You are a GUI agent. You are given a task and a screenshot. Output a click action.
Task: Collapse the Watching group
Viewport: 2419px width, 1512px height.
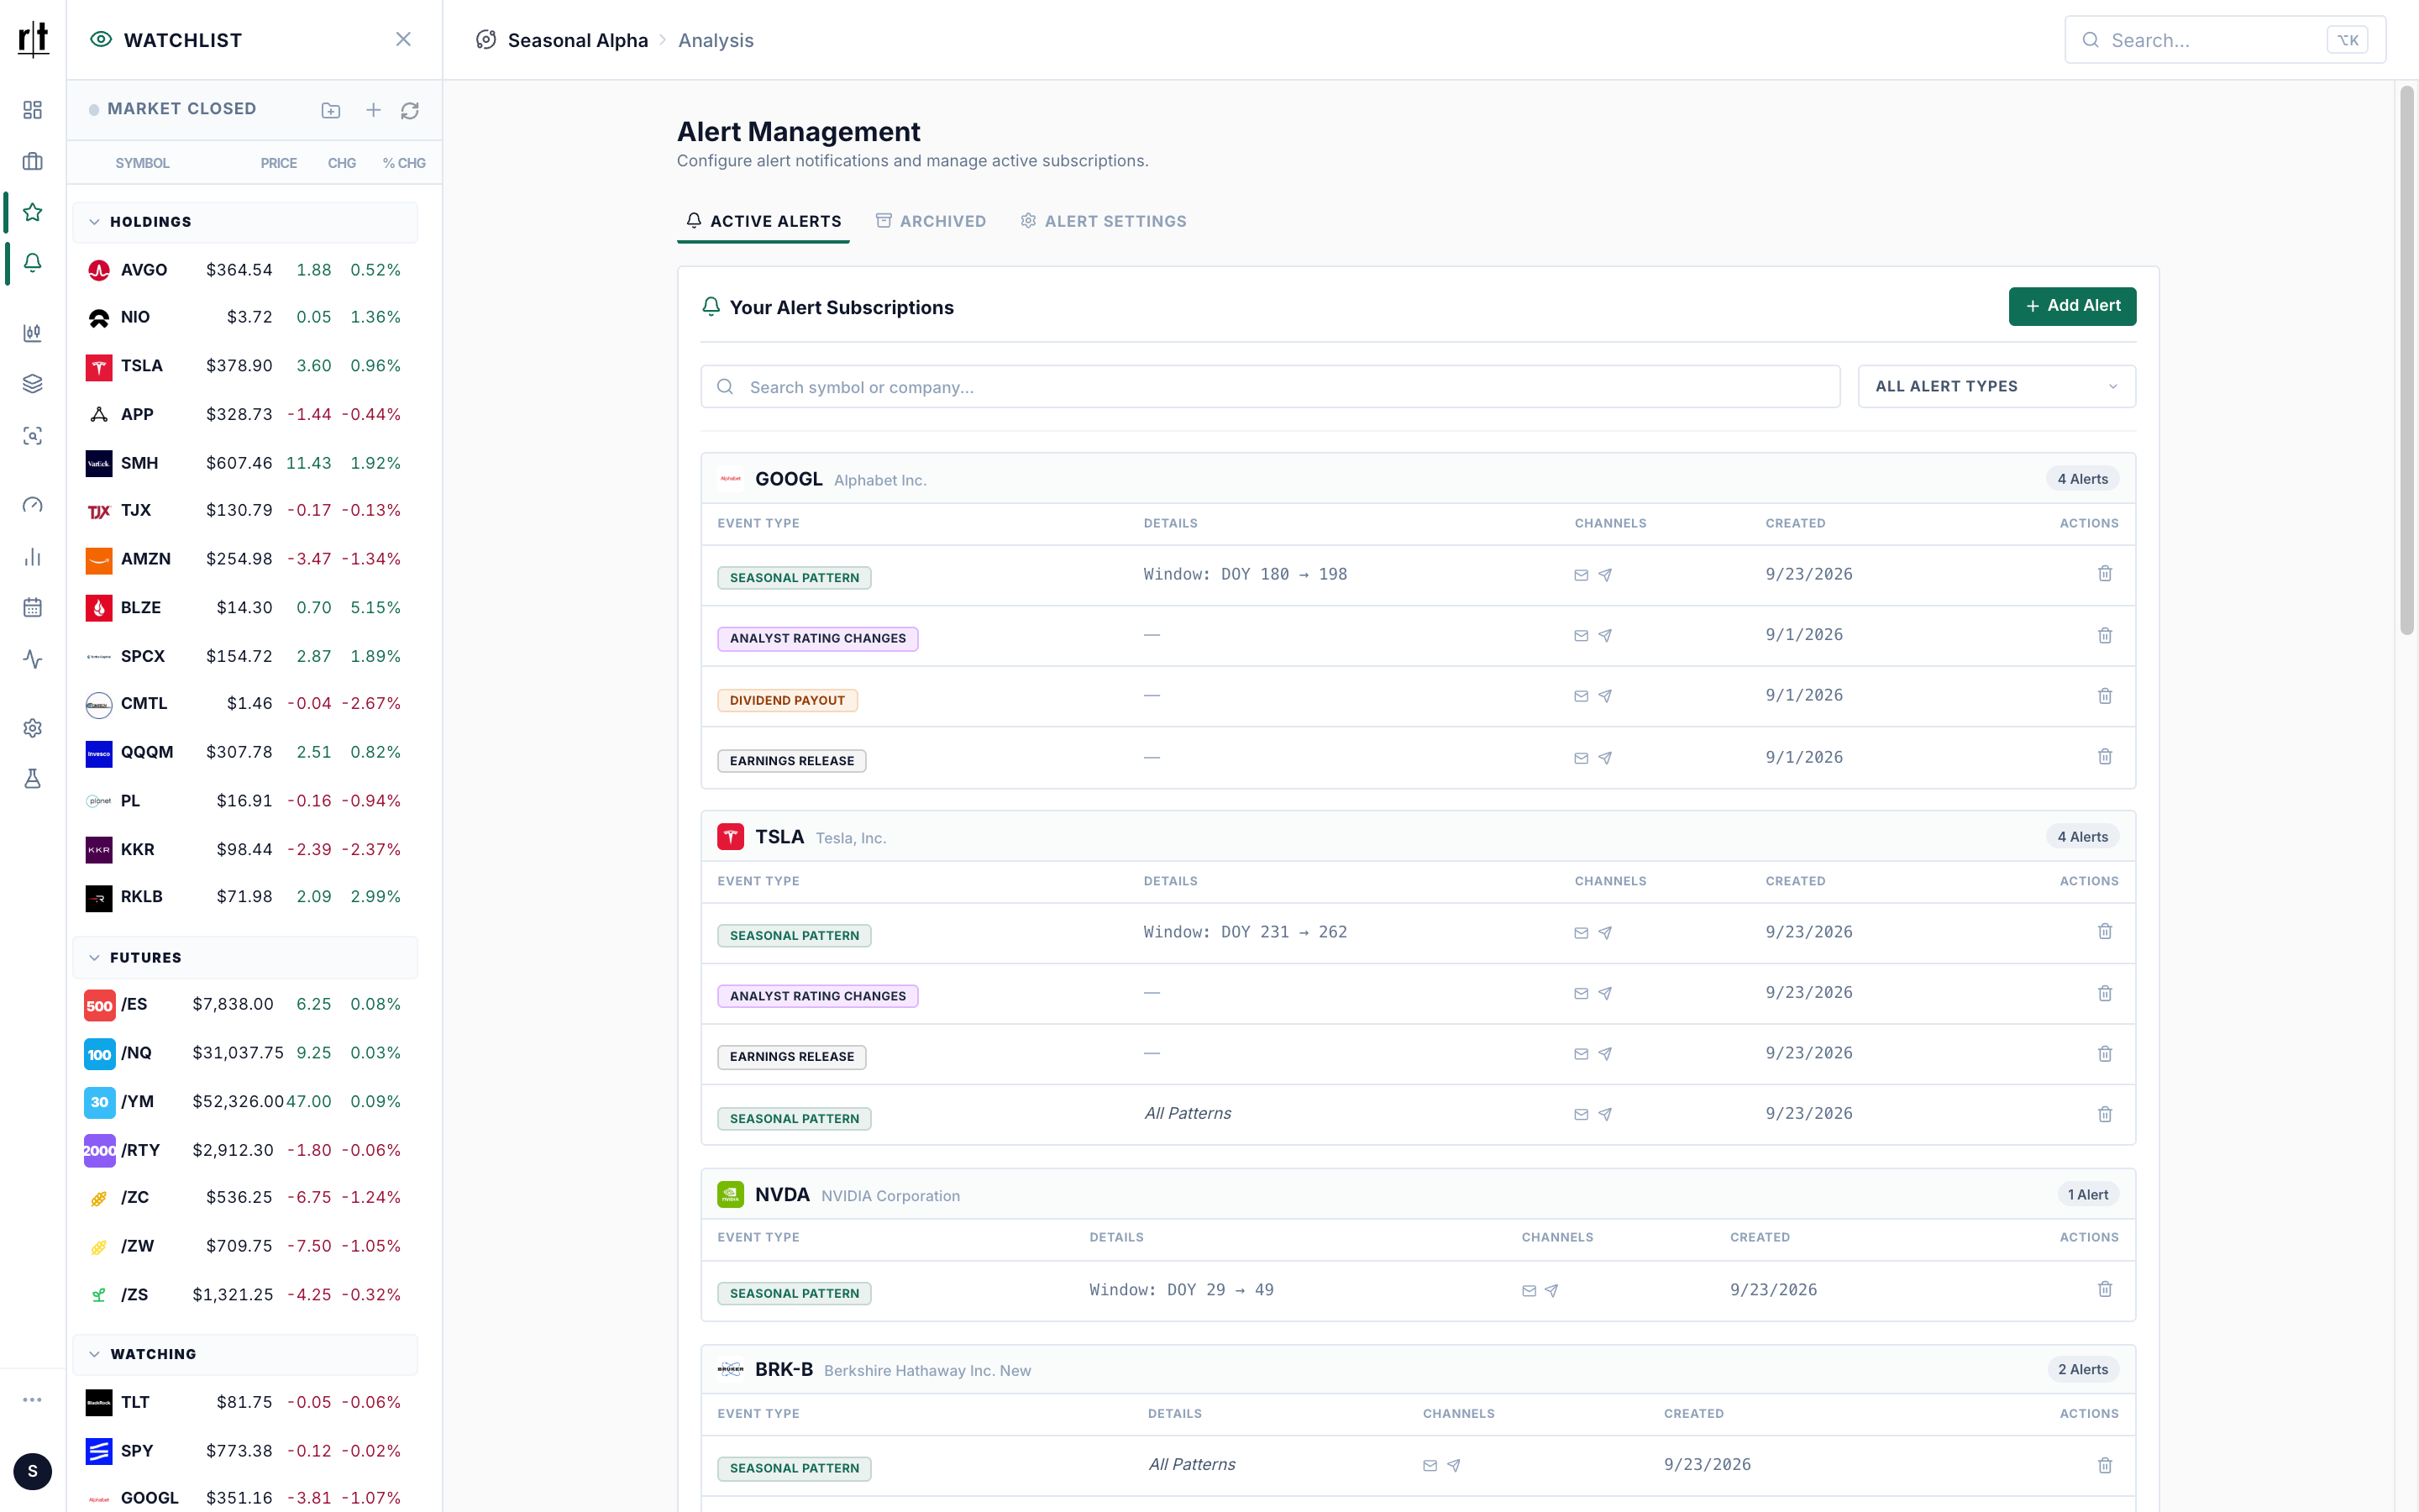[x=245, y=1354]
